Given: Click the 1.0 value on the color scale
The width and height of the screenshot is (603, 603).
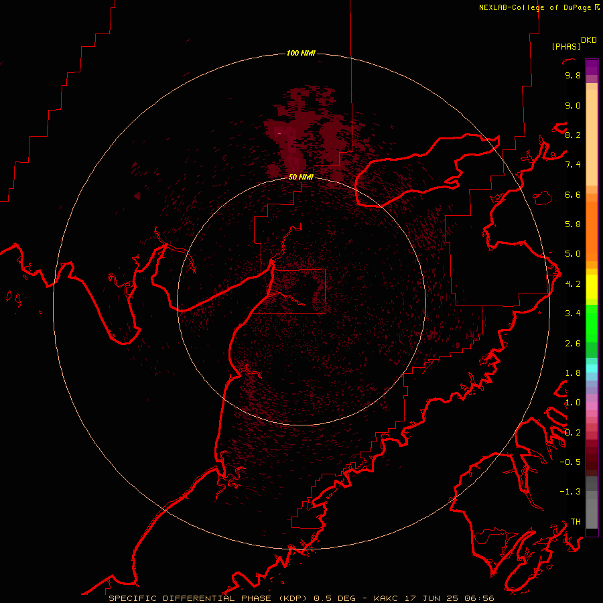Looking at the screenshot, I should 573,403.
